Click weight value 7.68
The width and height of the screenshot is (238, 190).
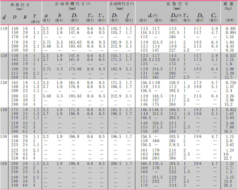pos(230,127)
